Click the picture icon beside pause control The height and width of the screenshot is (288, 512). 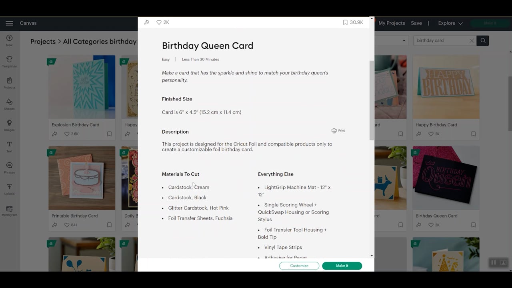[503, 262]
